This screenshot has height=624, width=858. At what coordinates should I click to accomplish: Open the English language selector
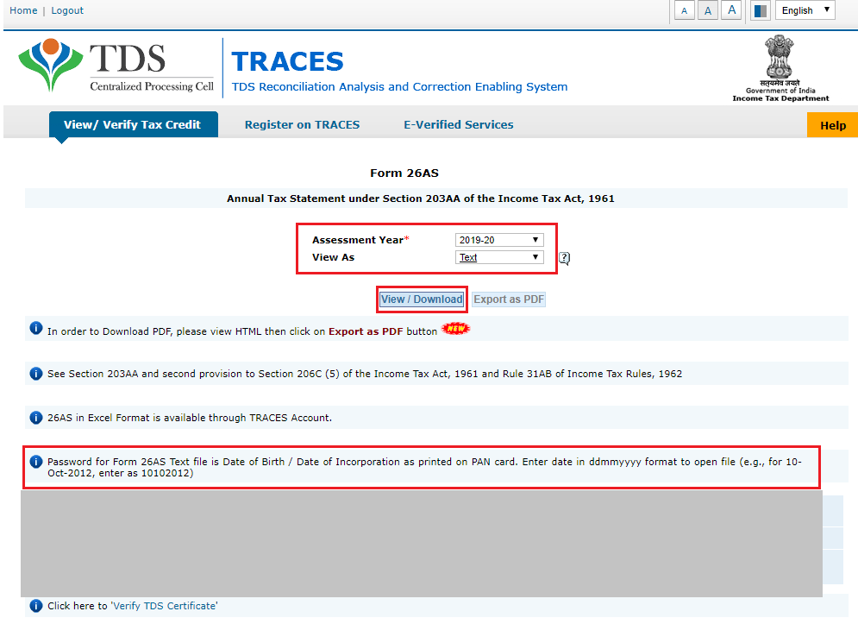point(804,9)
